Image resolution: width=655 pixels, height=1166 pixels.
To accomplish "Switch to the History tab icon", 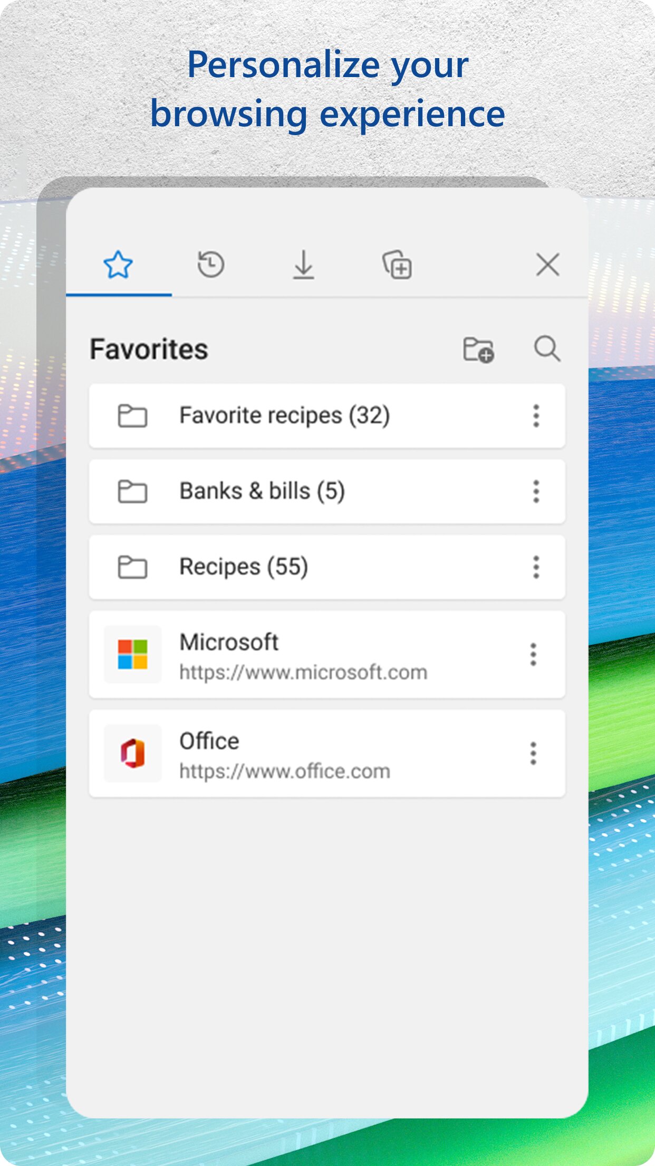I will pos(211,265).
